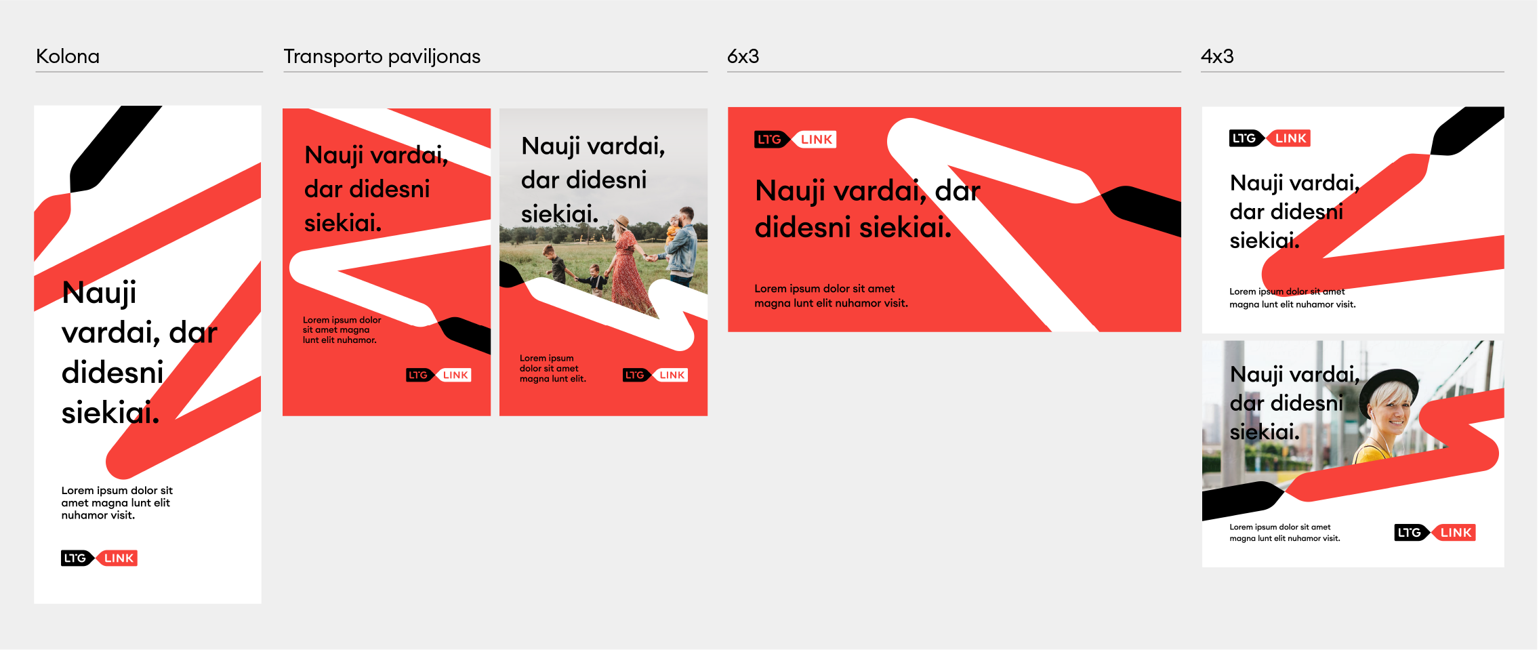Click the LTG LINK logo on the all-red Transporto poster
1539x650 pixels.
[438, 375]
